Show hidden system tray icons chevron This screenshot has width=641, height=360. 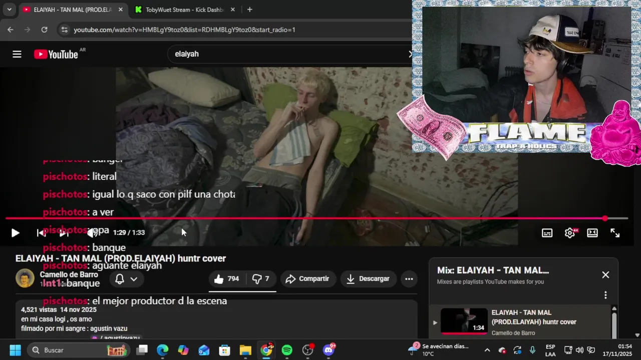pos(487,350)
